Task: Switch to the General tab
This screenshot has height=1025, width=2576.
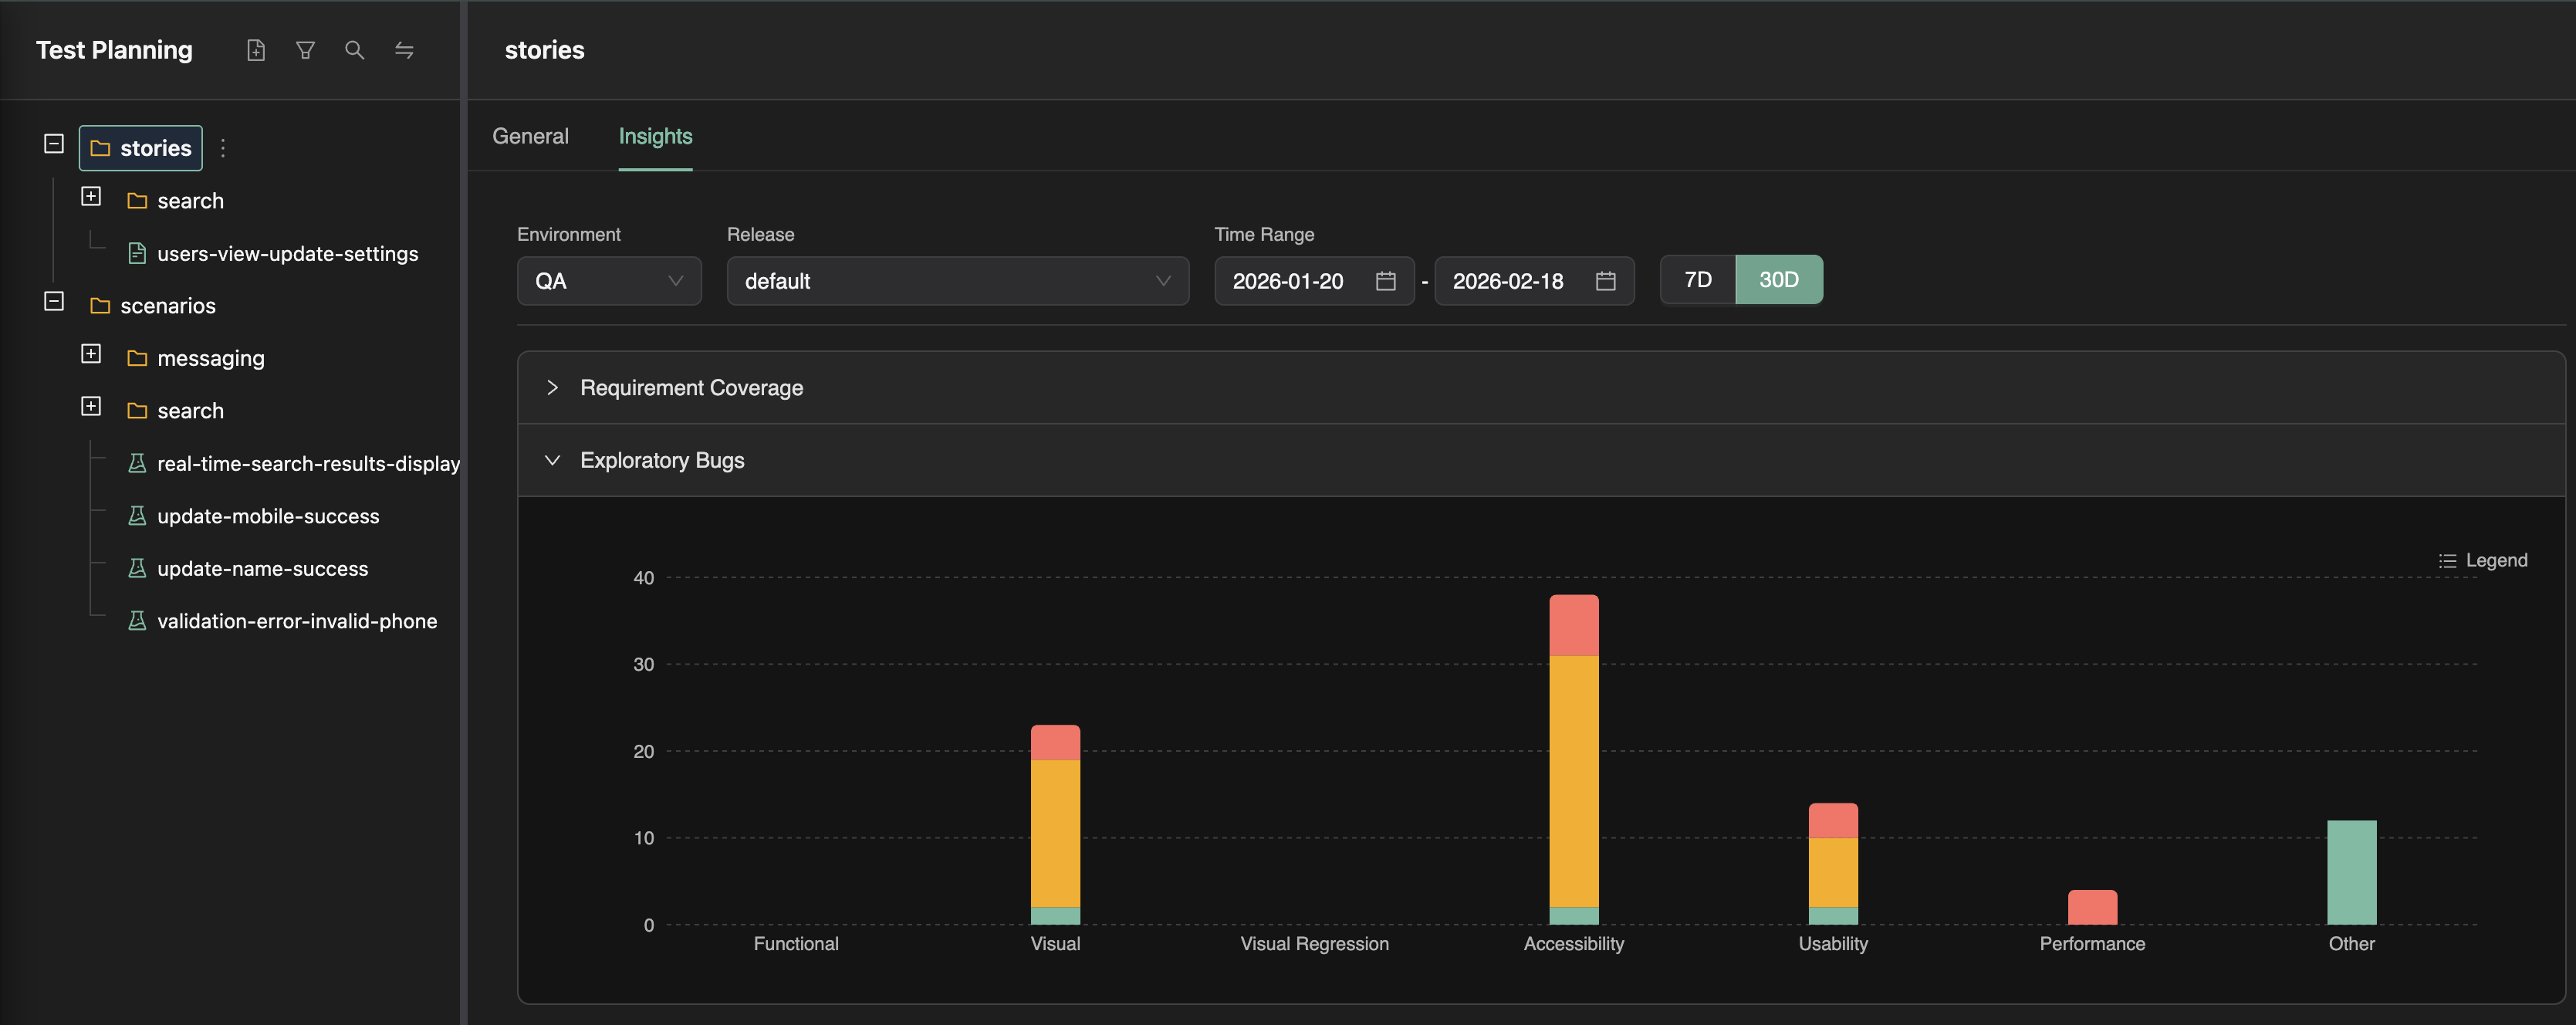Action: [530, 136]
